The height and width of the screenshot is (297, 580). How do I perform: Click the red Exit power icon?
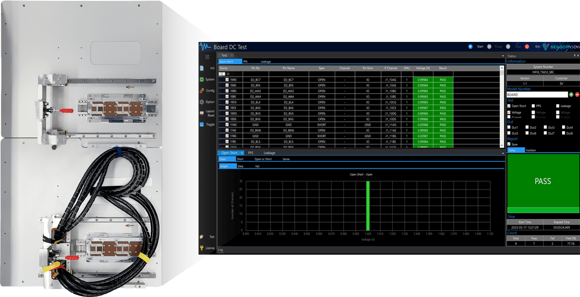[527, 47]
